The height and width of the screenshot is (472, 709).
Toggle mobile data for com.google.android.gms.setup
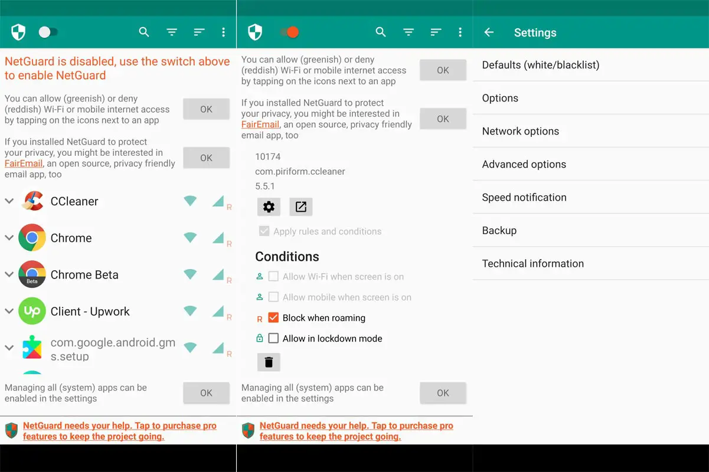pos(218,348)
